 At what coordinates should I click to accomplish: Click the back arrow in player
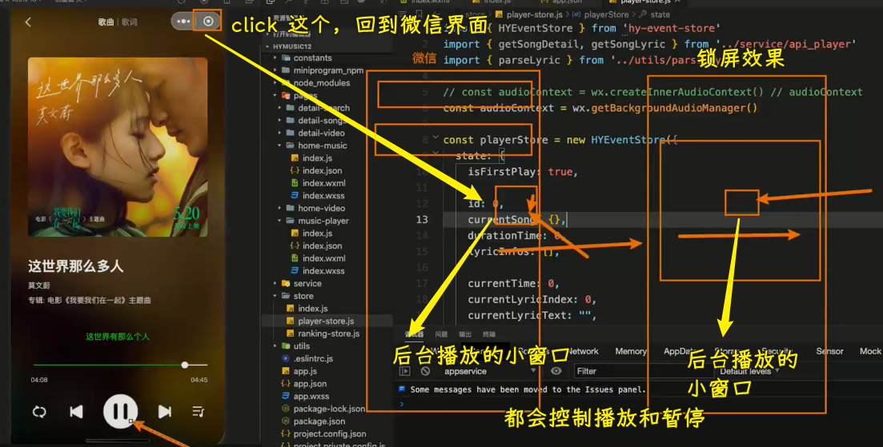pos(28,22)
